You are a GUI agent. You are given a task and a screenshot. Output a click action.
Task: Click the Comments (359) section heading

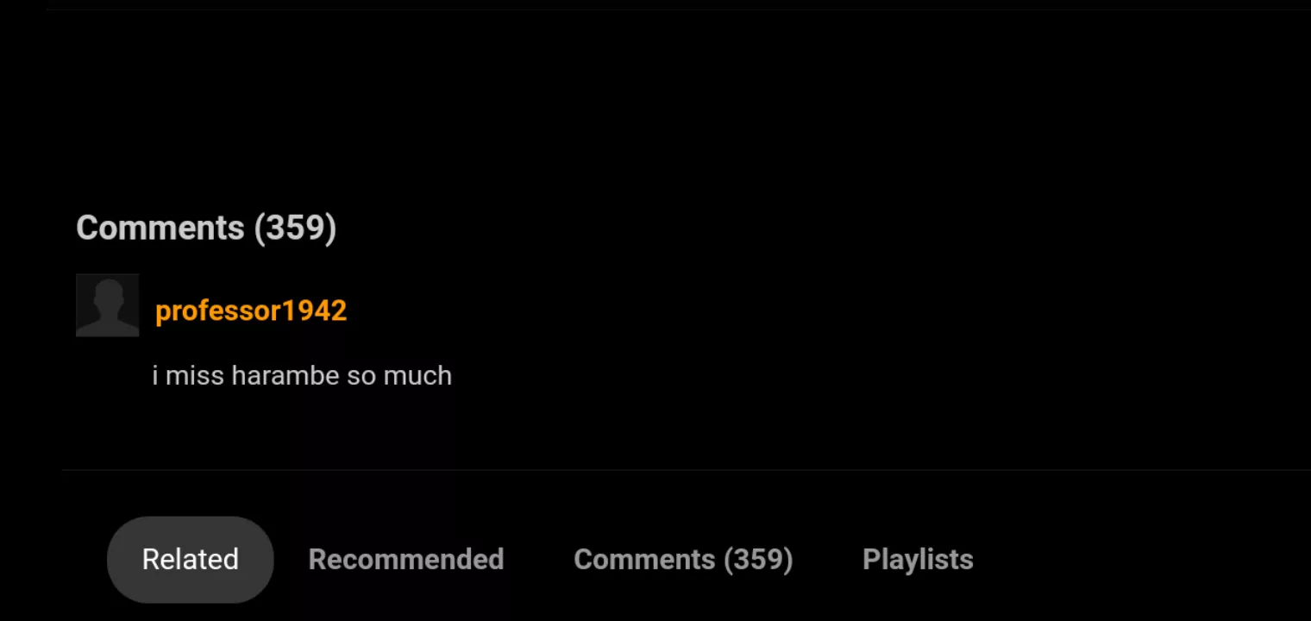click(x=206, y=228)
